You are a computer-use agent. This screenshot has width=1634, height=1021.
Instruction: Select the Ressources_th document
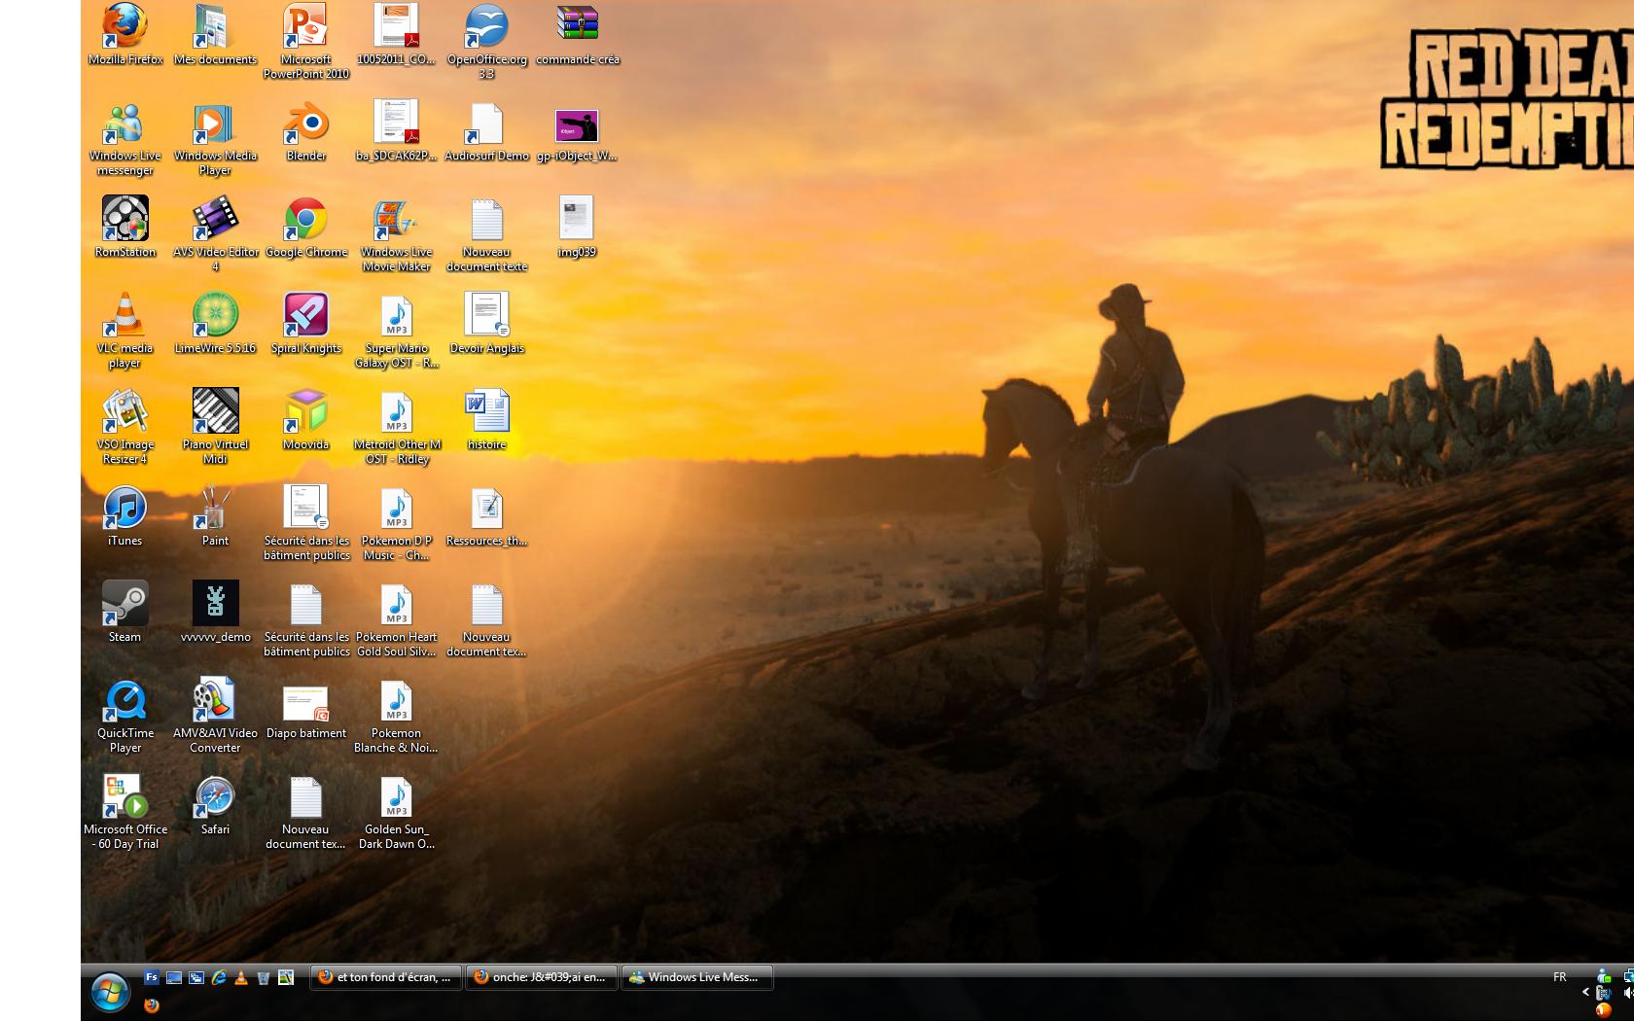(x=486, y=516)
